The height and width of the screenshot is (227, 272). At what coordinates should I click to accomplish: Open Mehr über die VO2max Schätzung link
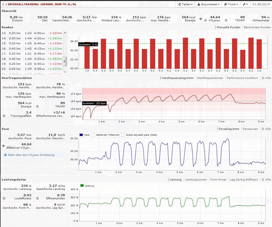click(31, 155)
